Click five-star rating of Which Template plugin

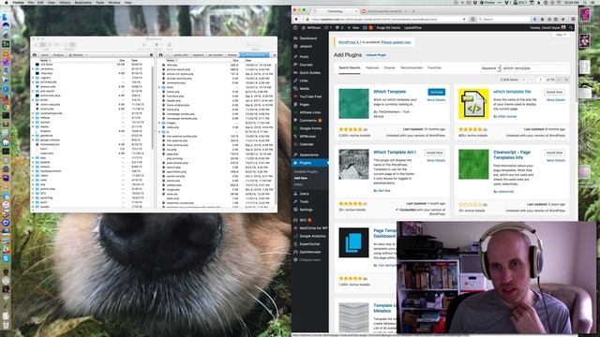(351, 129)
